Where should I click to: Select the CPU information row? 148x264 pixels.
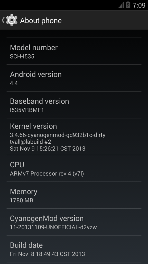pyautogui.click(x=74, y=168)
